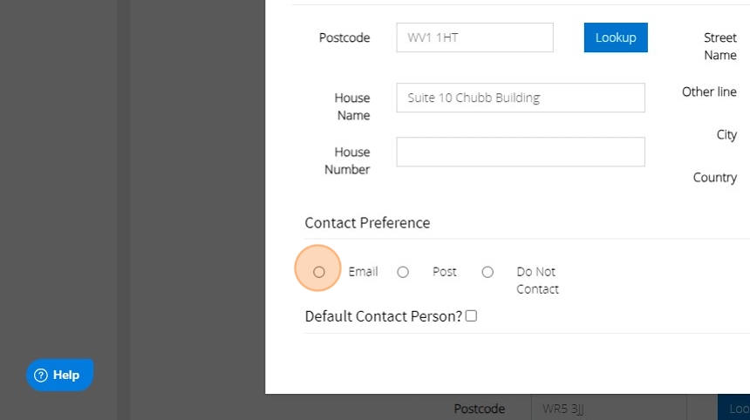750x420 pixels.
Task: Select the Do Not Contact radio option
Action: (x=487, y=272)
